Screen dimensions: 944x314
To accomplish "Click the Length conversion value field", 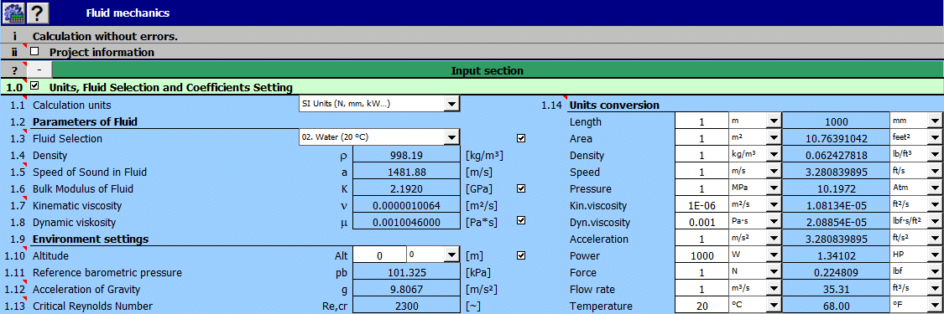I will [x=701, y=122].
